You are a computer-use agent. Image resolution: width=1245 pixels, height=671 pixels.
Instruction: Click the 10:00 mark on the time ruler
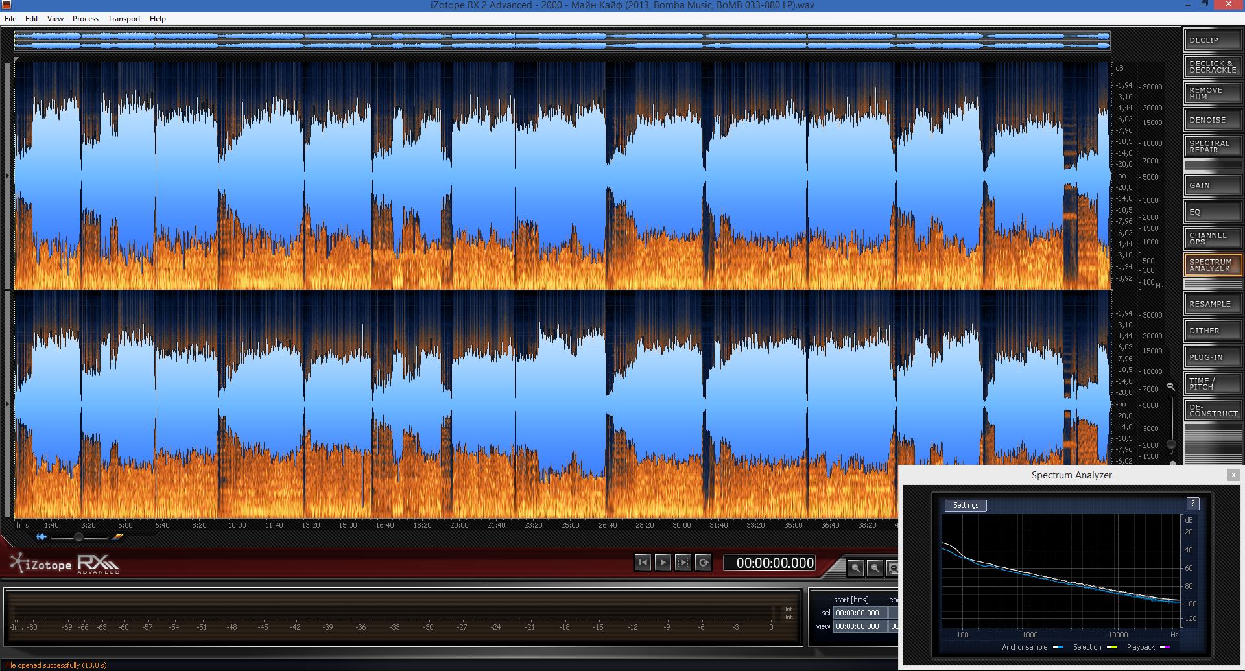tap(237, 525)
